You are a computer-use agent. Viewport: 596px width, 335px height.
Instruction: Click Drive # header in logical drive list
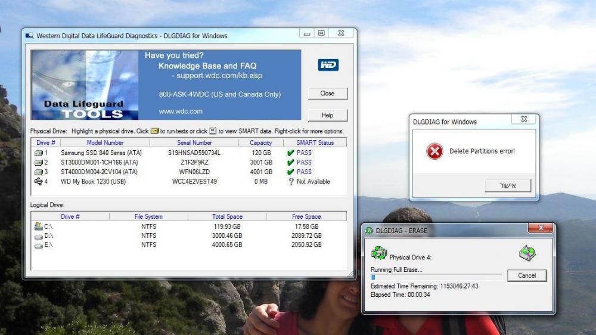click(70, 216)
